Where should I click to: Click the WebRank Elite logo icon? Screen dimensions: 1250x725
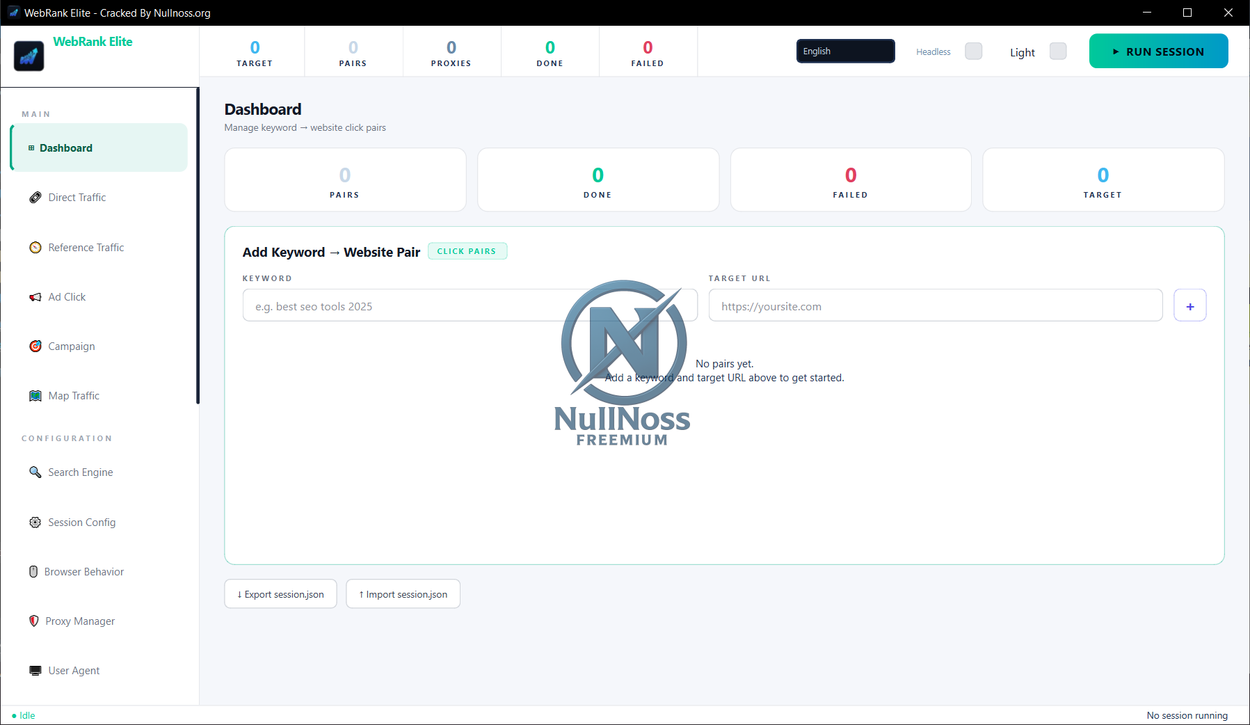coord(29,56)
